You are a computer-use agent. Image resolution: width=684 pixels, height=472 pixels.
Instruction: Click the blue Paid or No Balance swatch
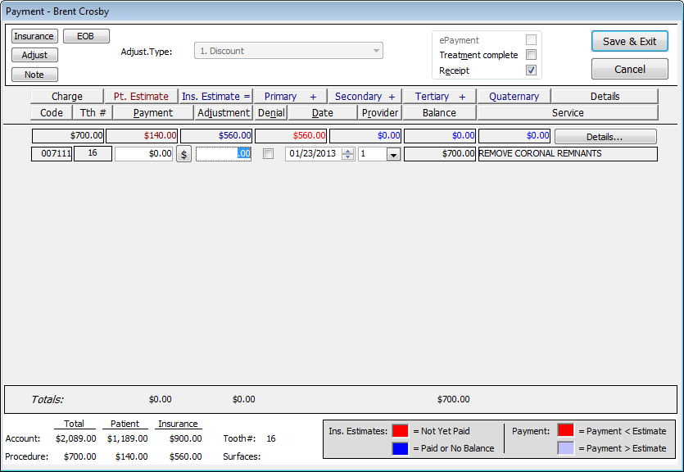pyautogui.click(x=400, y=448)
